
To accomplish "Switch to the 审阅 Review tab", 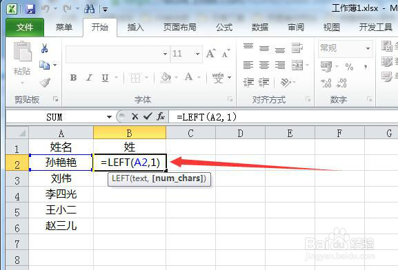I will pos(296,27).
